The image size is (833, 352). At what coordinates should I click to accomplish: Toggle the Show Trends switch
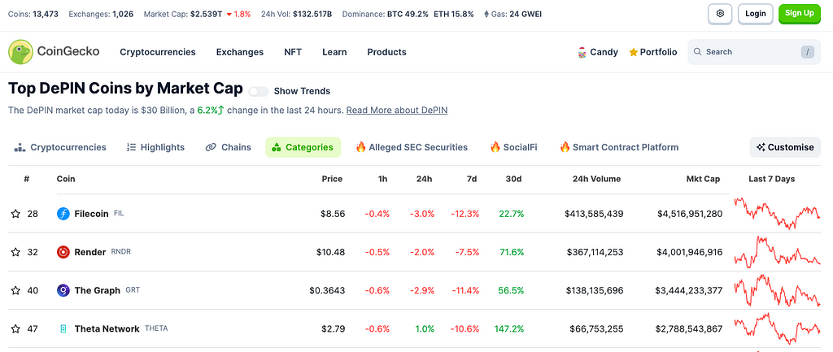[x=258, y=91]
